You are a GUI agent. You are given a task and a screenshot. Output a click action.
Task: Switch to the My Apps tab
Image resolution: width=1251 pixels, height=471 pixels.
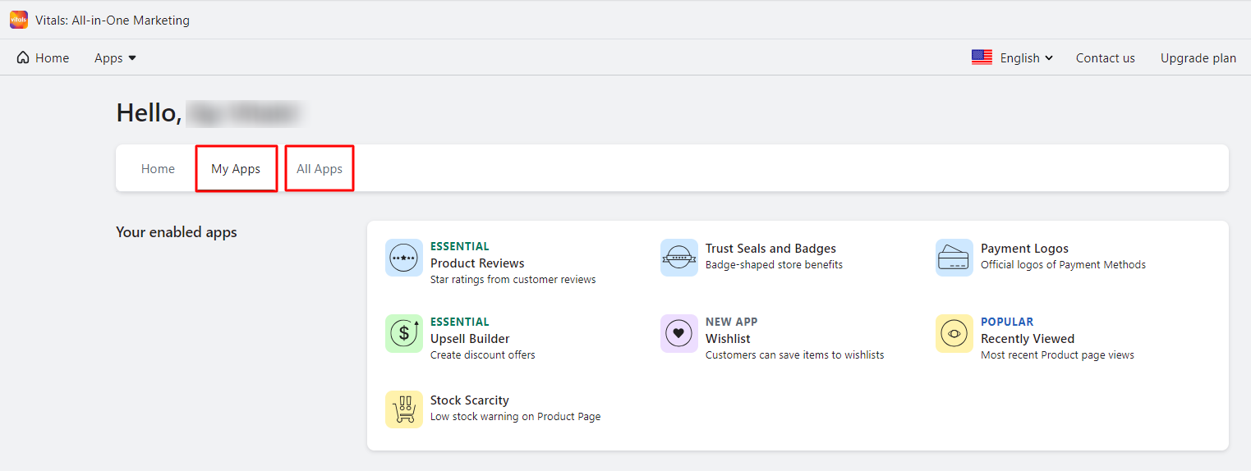(x=236, y=168)
